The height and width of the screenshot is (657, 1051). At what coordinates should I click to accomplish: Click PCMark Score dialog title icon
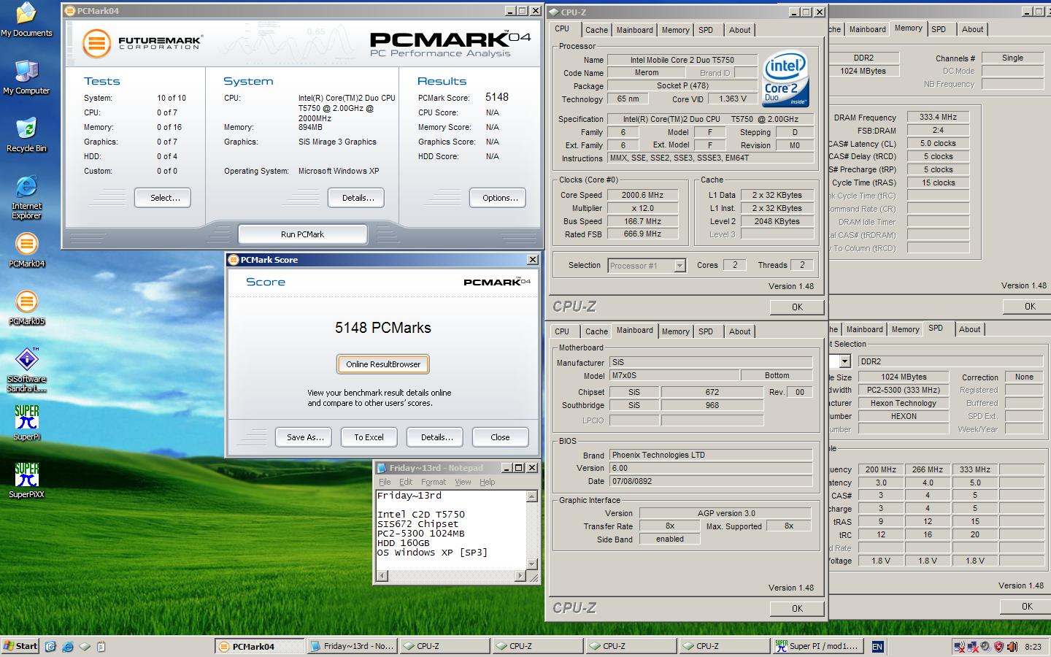point(234,260)
